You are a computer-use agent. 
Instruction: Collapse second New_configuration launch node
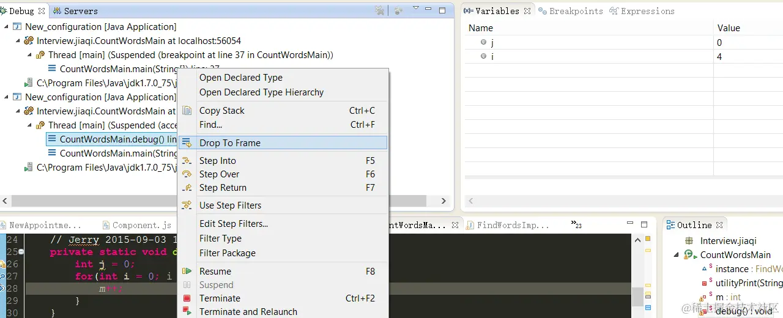[6, 97]
